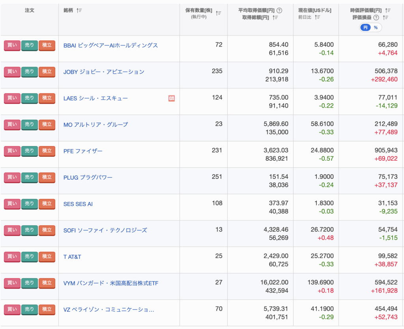Buy VYM with the 買い button
The height and width of the screenshot is (329, 404).
coord(12,283)
